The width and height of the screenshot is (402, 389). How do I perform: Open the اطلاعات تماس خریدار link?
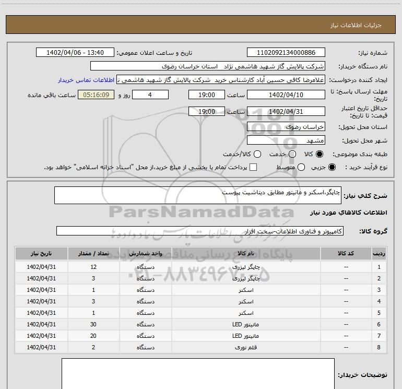pyautogui.click(x=86, y=80)
